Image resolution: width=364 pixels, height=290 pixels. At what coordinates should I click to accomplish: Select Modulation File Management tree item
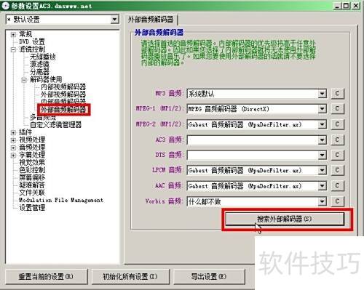[x=61, y=200]
